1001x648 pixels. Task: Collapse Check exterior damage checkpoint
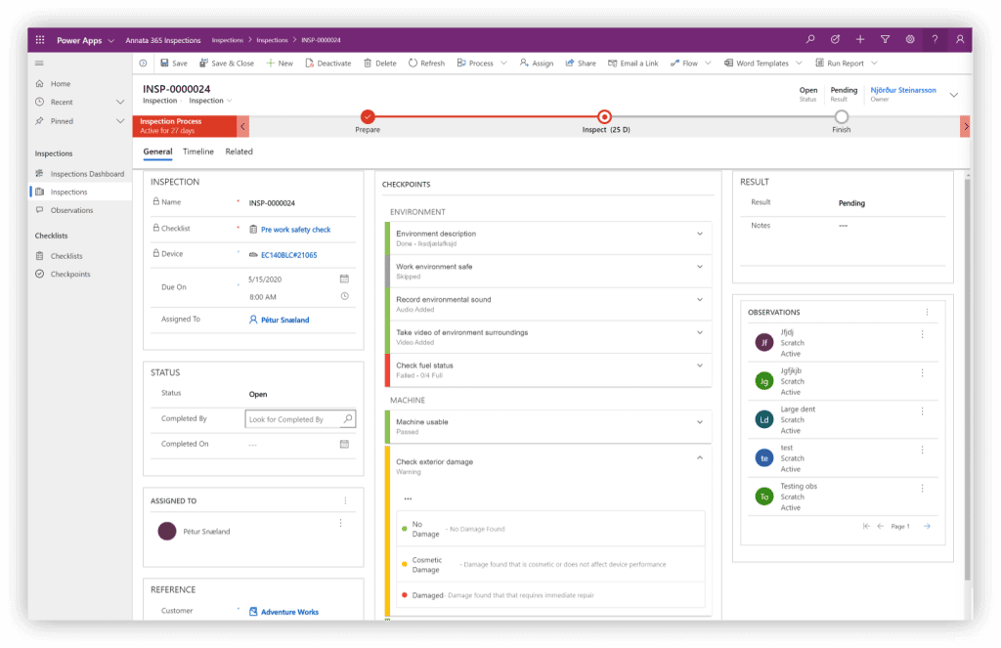[700, 457]
